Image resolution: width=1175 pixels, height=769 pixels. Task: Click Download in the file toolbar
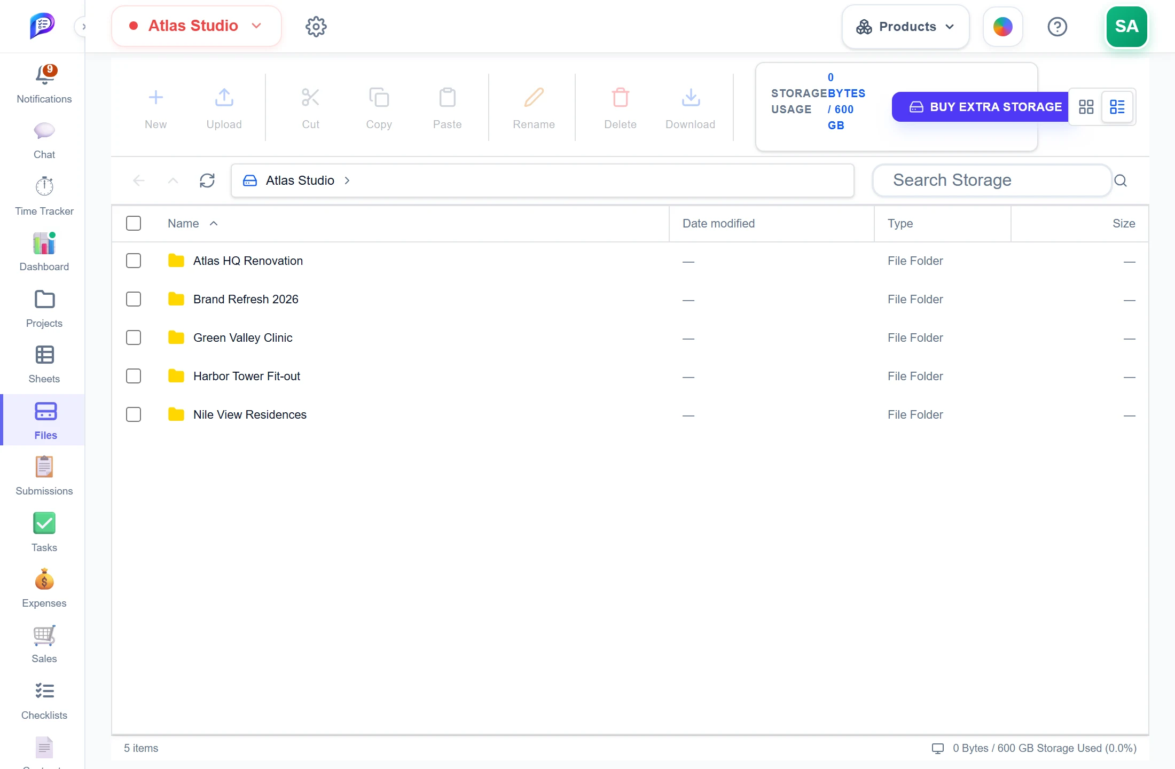tap(691, 108)
